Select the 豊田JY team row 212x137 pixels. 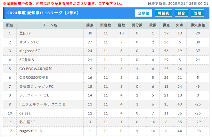tap(106, 33)
